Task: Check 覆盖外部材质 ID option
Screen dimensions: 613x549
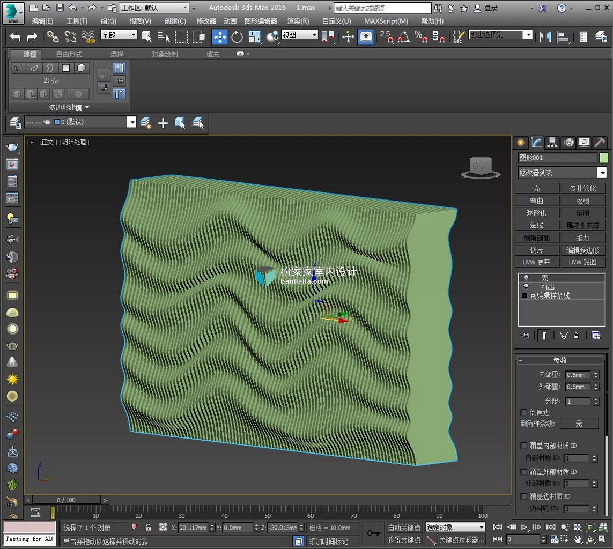Action: pos(524,472)
